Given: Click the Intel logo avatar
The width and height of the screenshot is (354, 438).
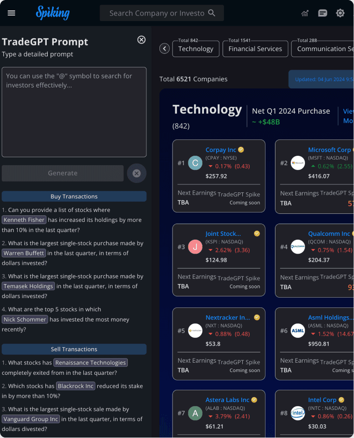Looking at the screenshot, I should pos(297,413).
